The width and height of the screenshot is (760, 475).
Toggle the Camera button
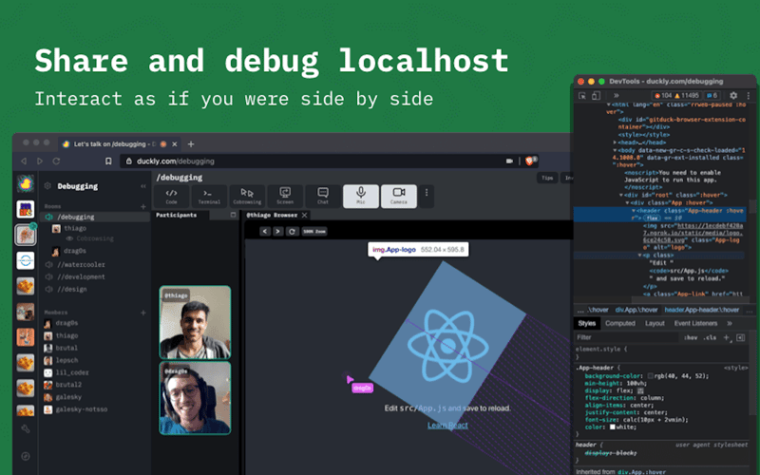click(x=398, y=197)
